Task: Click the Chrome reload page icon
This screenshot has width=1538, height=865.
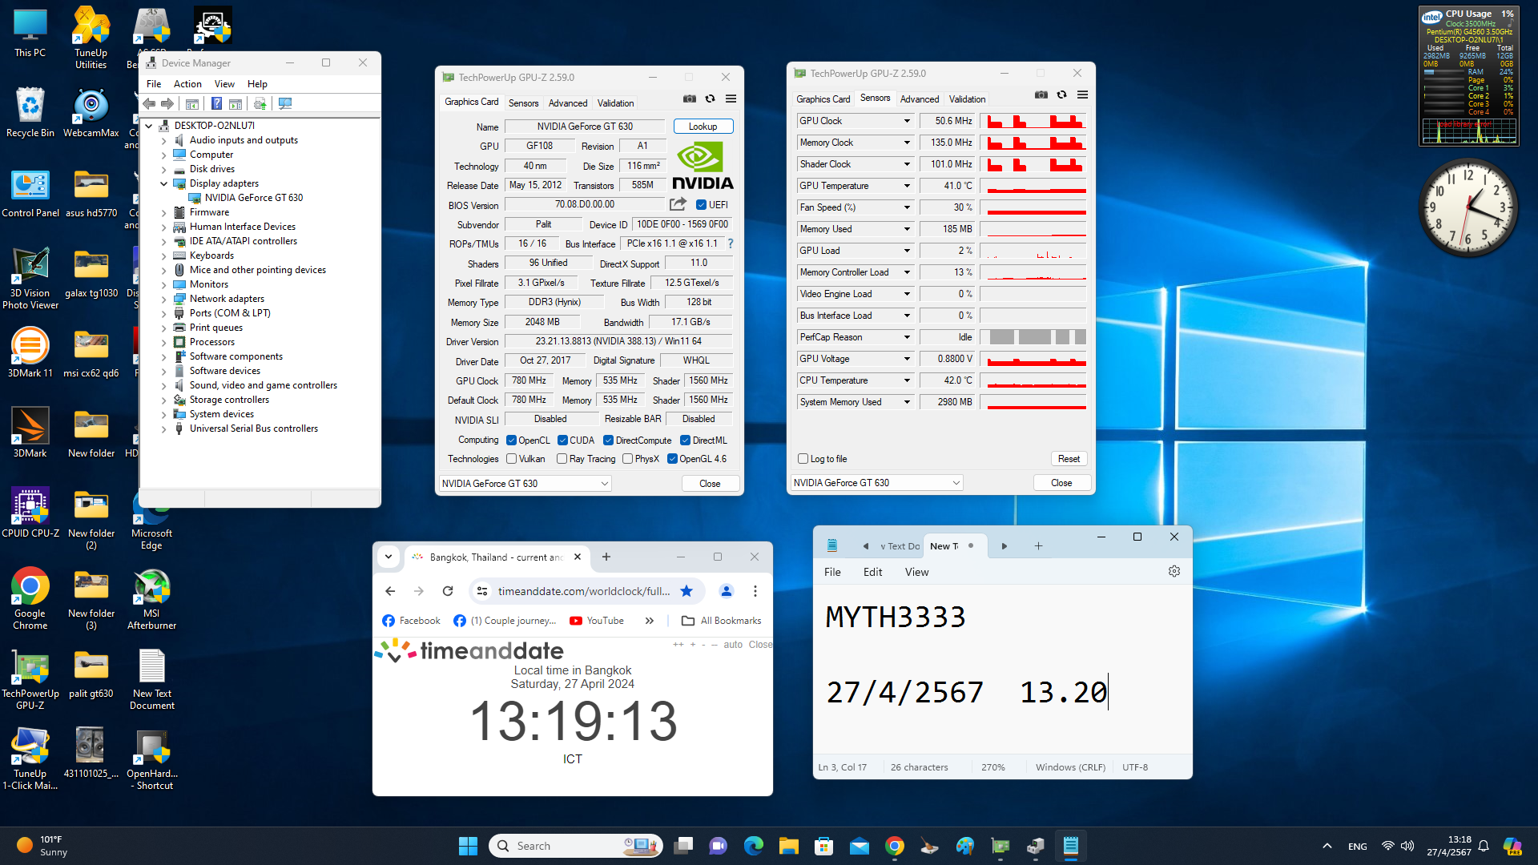Action: click(x=448, y=591)
